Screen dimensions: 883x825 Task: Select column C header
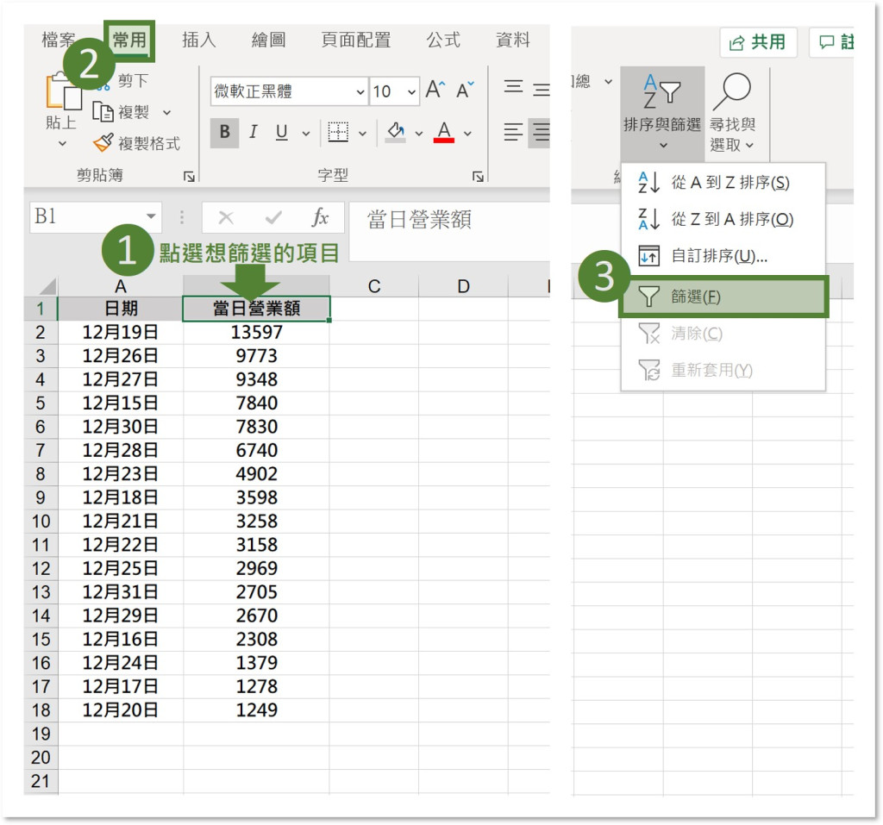tap(374, 286)
